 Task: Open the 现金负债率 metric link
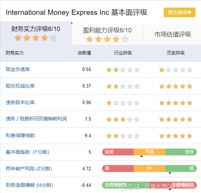pyautogui.click(x=18, y=69)
